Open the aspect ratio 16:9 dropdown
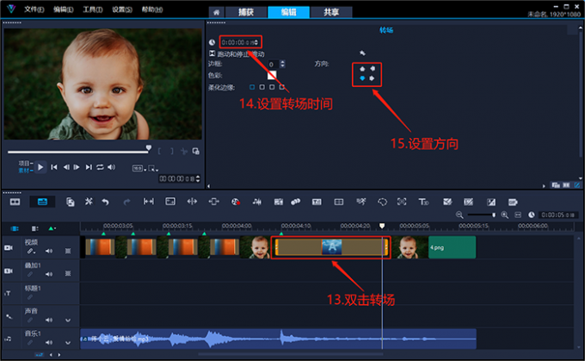585x361 pixels. tap(139, 169)
